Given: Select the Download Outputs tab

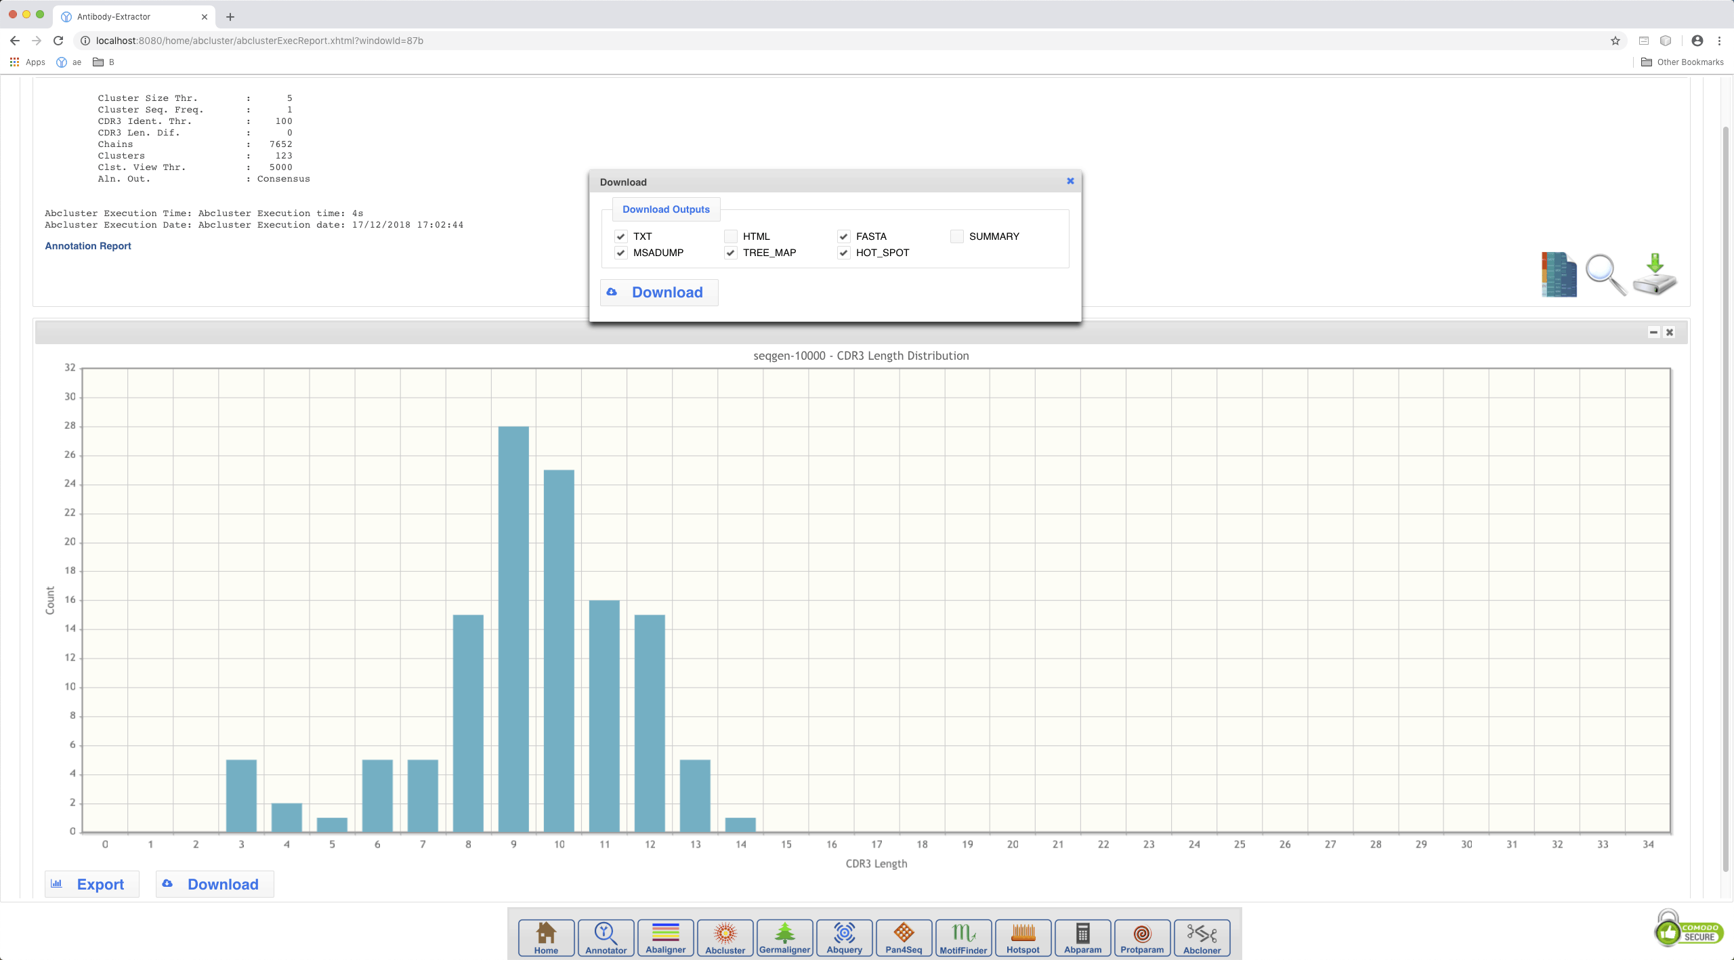Looking at the screenshot, I should tap(666, 209).
